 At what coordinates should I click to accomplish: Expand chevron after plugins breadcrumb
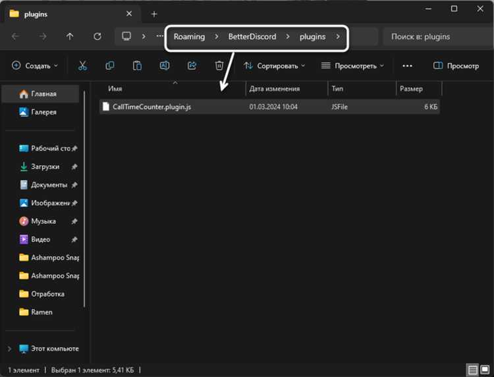(x=338, y=37)
